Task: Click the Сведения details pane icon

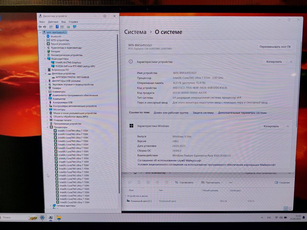Action: 282,182
